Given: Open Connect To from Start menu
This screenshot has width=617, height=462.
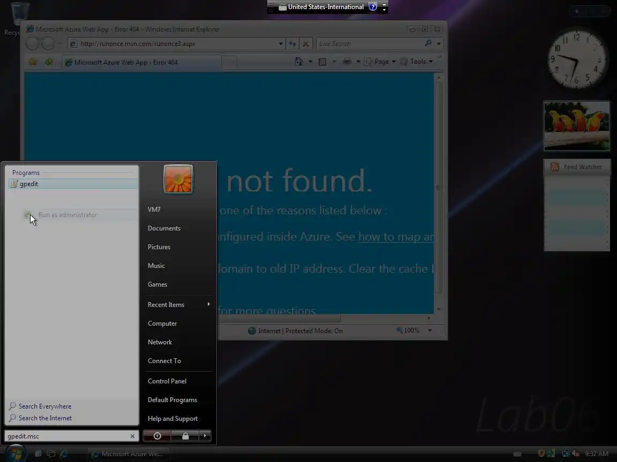Looking at the screenshot, I should click(164, 360).
